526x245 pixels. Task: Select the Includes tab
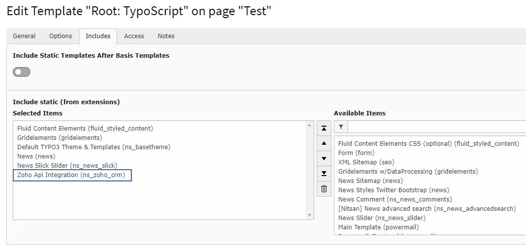(98, 36)
